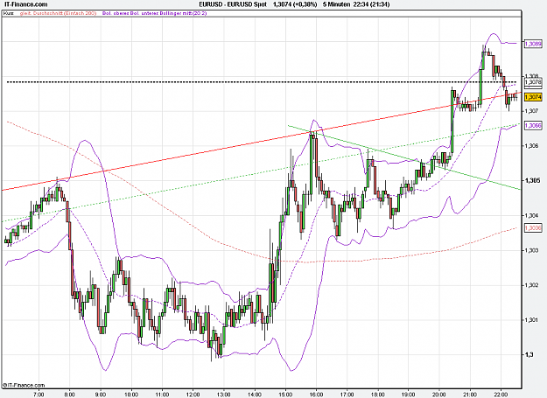Click the 9:00 time axis label
Image resolution: width=547 pixels, height=398 pixels.
pos(101,395)
